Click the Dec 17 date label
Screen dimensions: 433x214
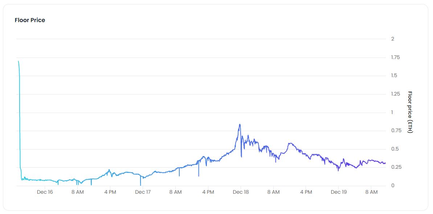[x=143, y=192]
